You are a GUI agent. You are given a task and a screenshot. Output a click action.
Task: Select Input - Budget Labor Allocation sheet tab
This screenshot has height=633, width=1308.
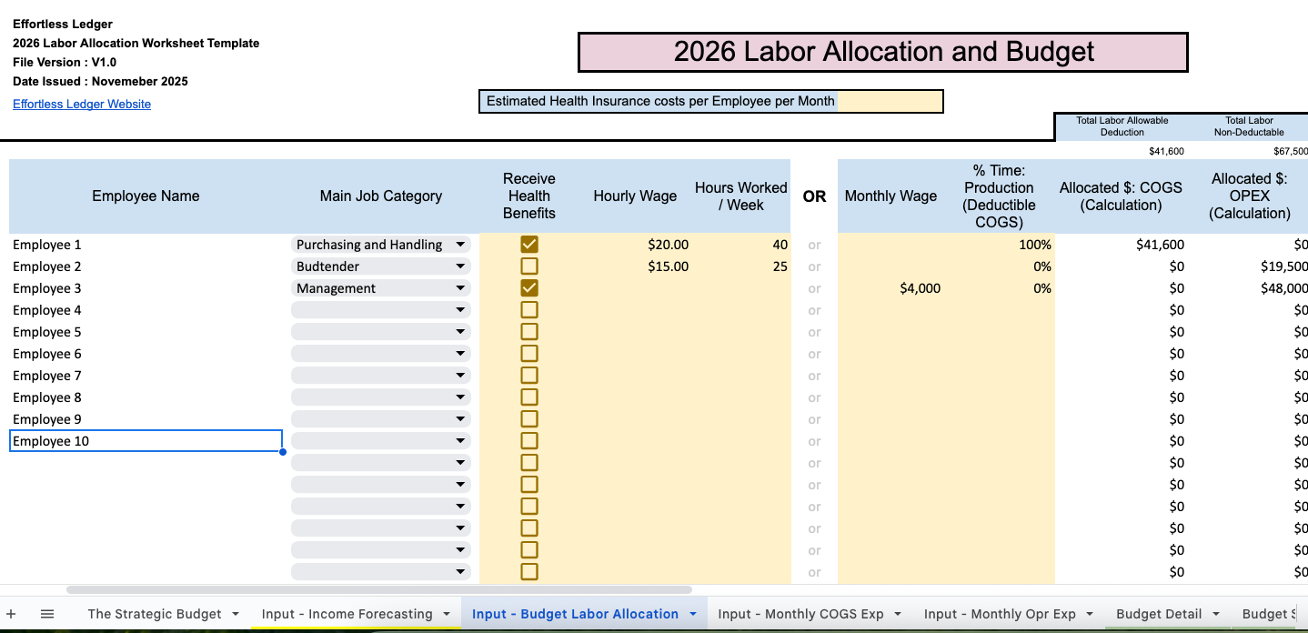(x=575, y=614)
